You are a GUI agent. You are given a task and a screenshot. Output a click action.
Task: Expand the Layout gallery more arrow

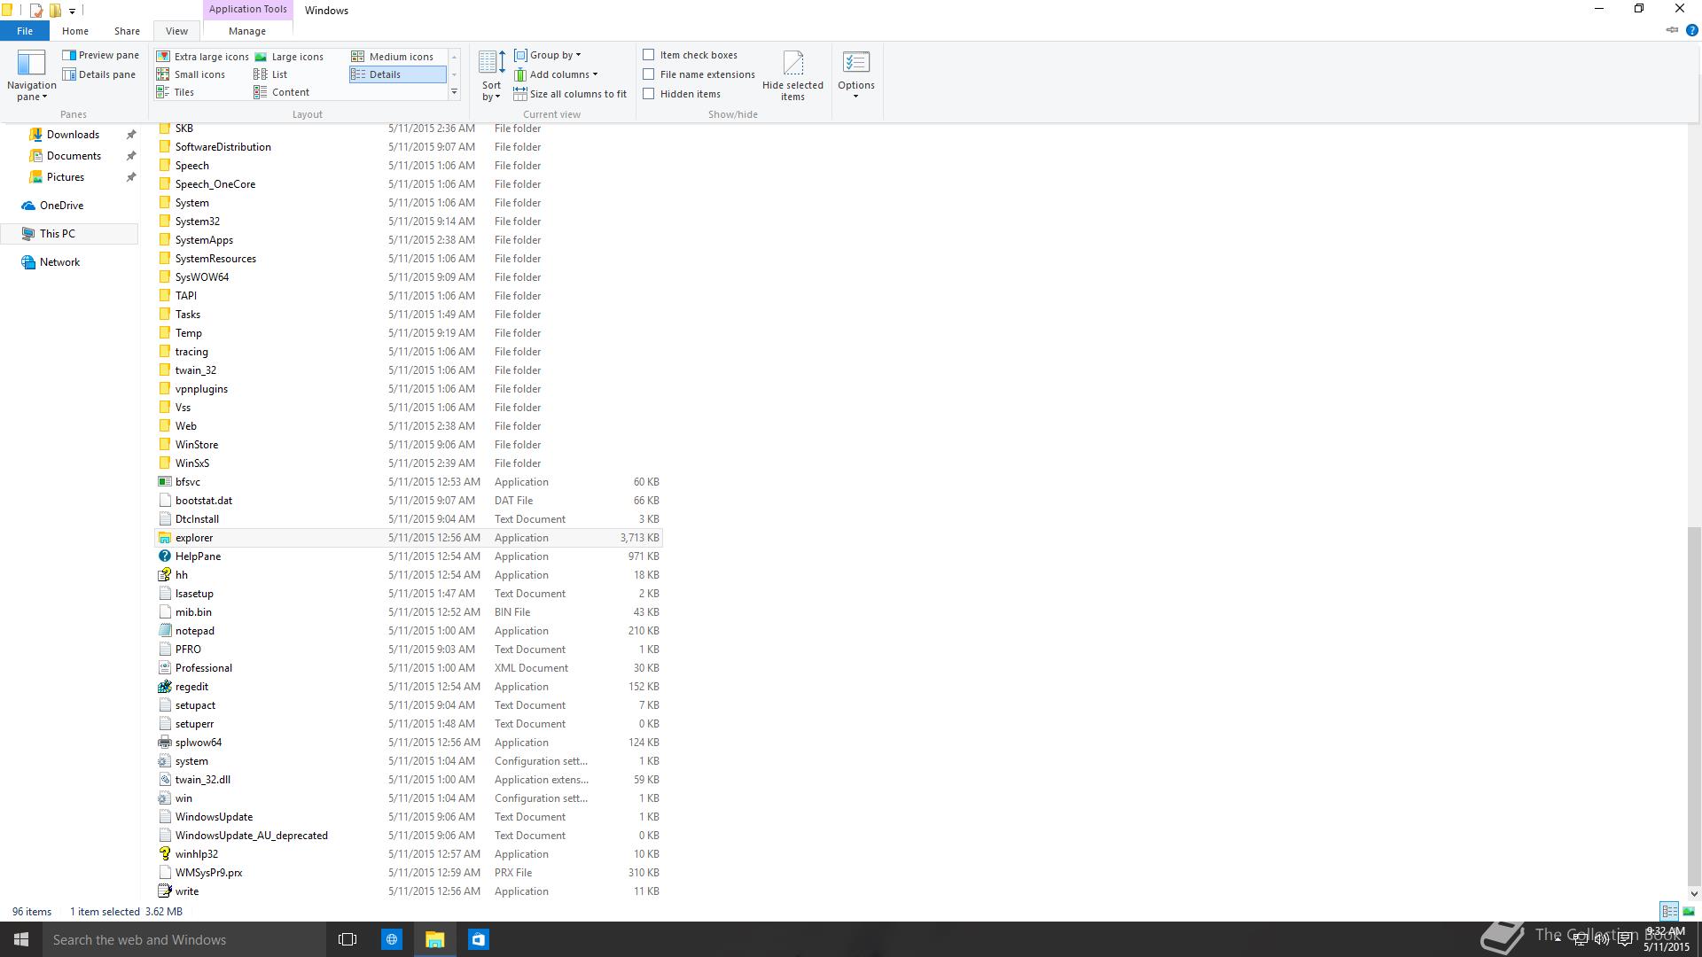pyautogui.click(x=454, y=92)
